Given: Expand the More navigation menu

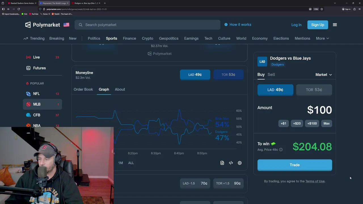Looking at the screenshot, I should click(x=322, y=38).
